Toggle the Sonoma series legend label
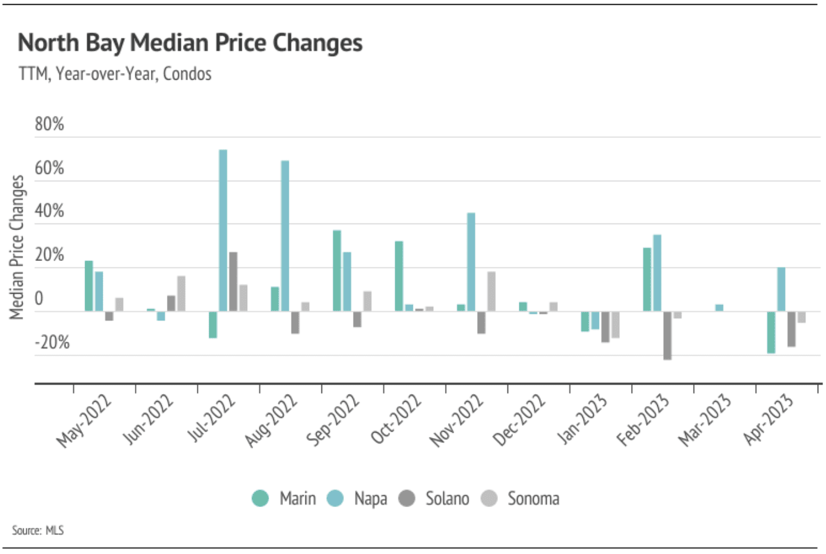 (x=533, y=498)
